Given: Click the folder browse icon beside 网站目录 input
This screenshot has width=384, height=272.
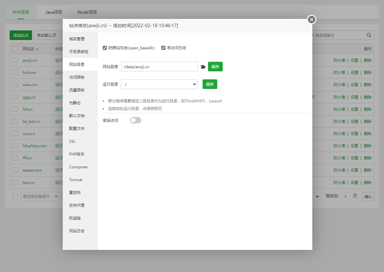Looking at the screenshot, I should [x=203, y=67].
